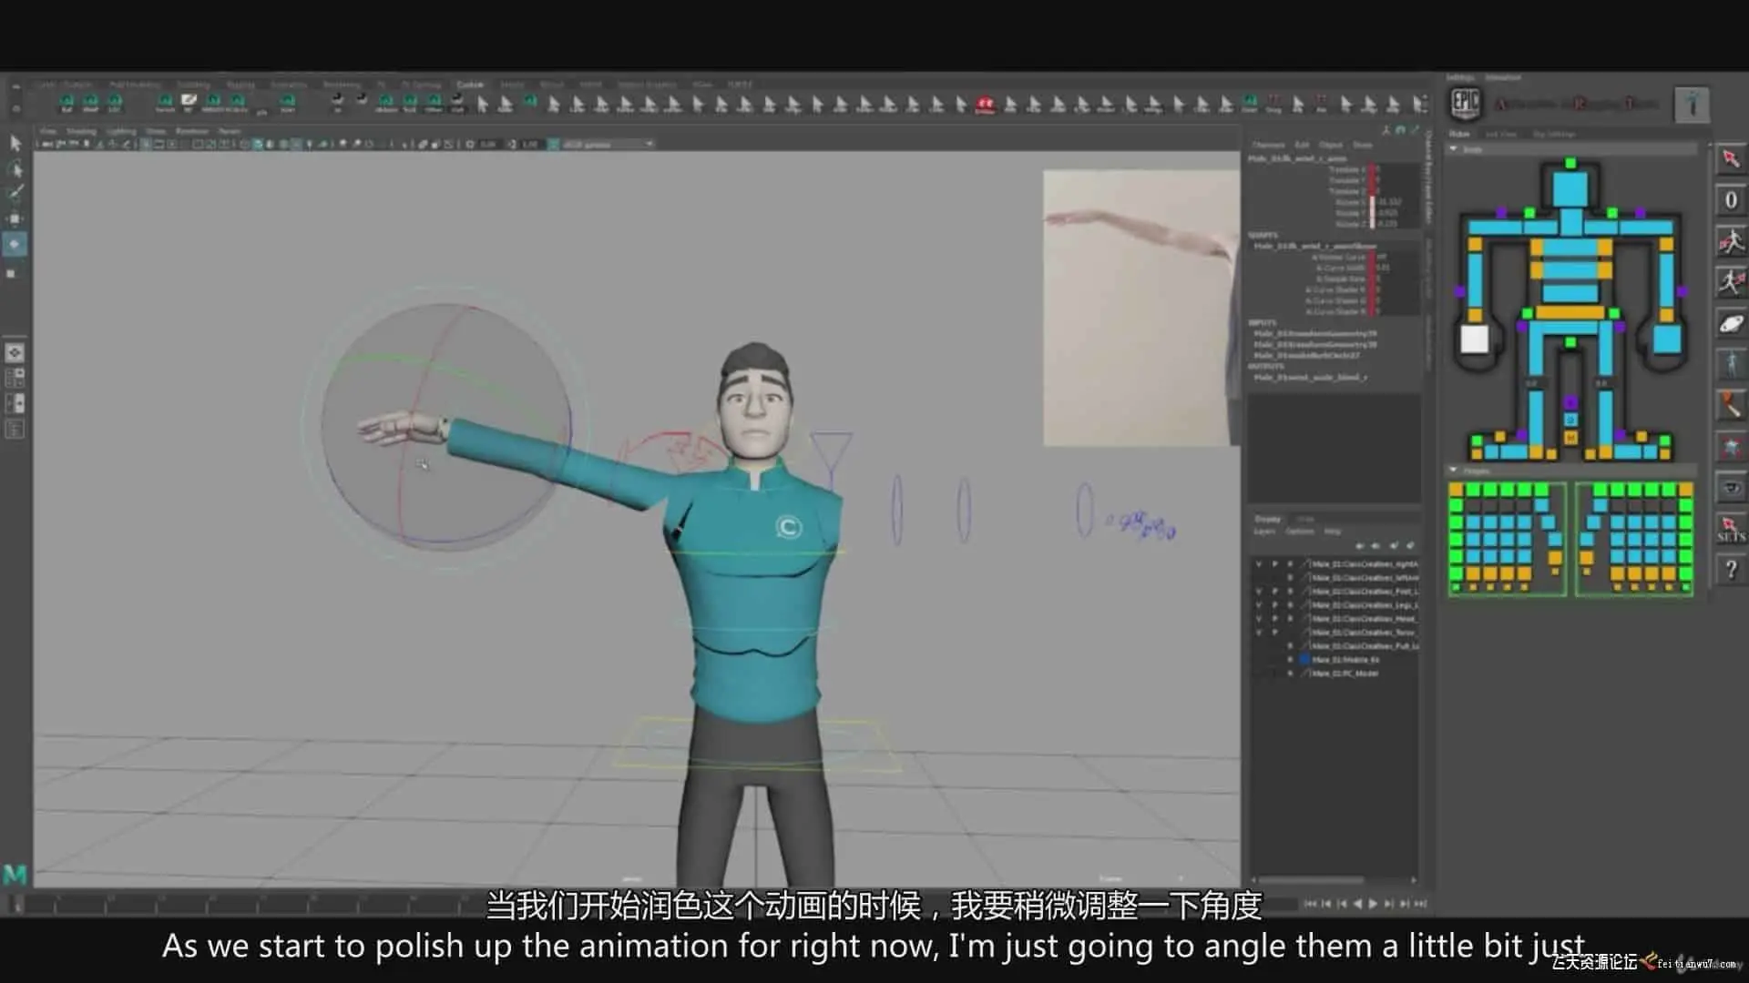This screenshot has width=1749, height=983.
Task: Click the red arrow selection icon in rig panel
Action: click(x=1730, y=159)
